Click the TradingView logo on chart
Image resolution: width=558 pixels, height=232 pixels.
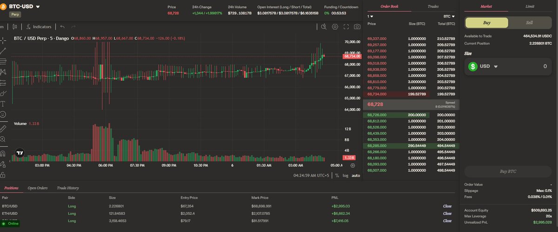pos(20,152)
